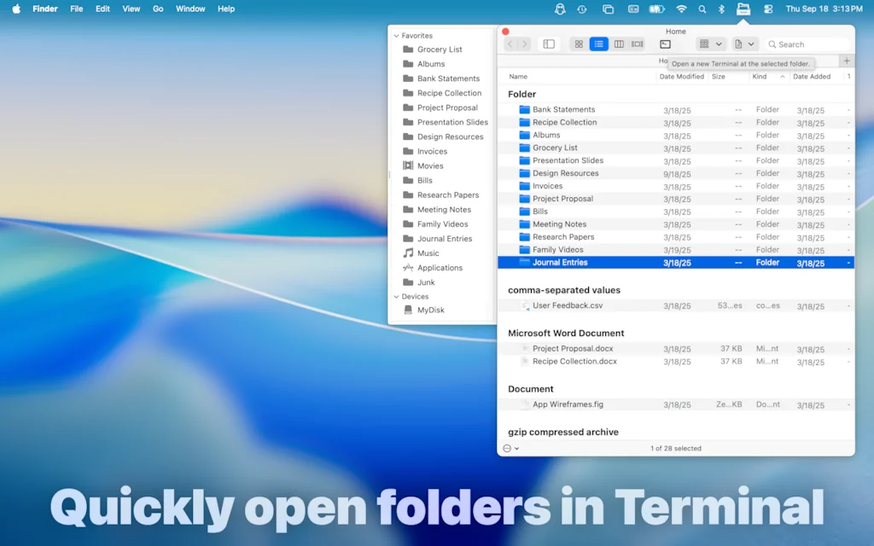This screenshot has width=874, height=546.
Task: Switch to column view
Action: pyautogui.click(x=620, y=44)
